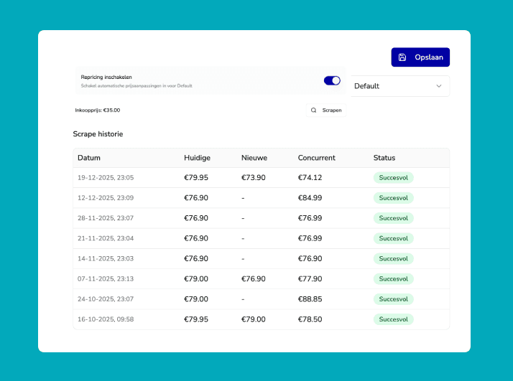Screen dimensions: 513x381
Task: Select the row dated 07-11-2025, 23:13
Action: [261, 279]
